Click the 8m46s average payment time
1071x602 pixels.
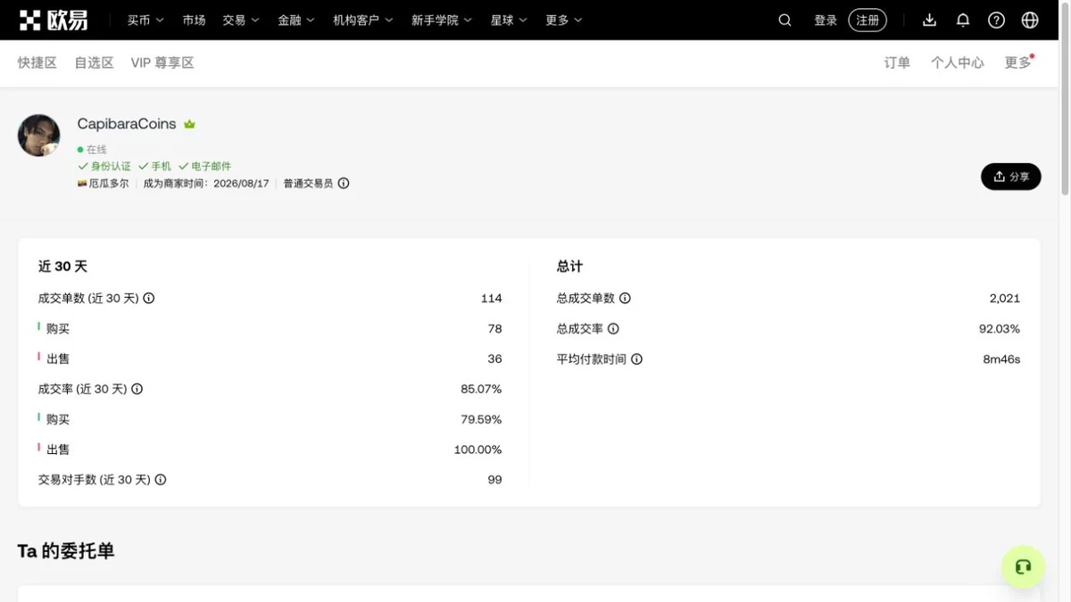(x=1001, y=359)
